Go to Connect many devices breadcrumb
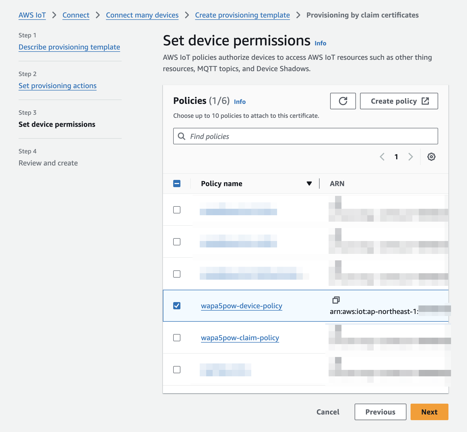The image size is (467, 432). (x=142, y=15)
